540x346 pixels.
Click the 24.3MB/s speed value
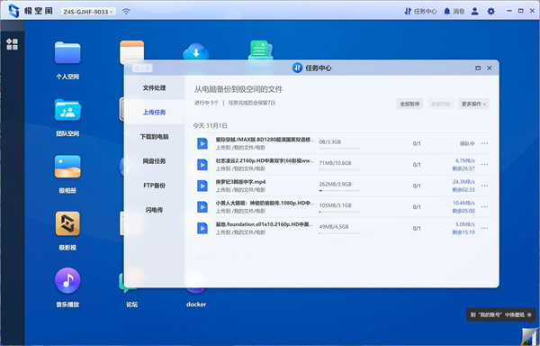pos(463,182)
